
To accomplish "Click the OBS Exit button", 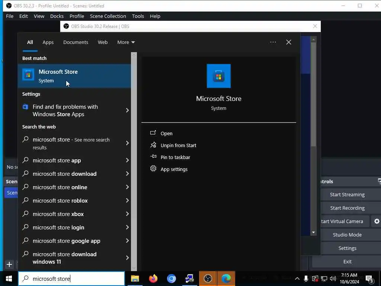I will click(x=347, y=261).
